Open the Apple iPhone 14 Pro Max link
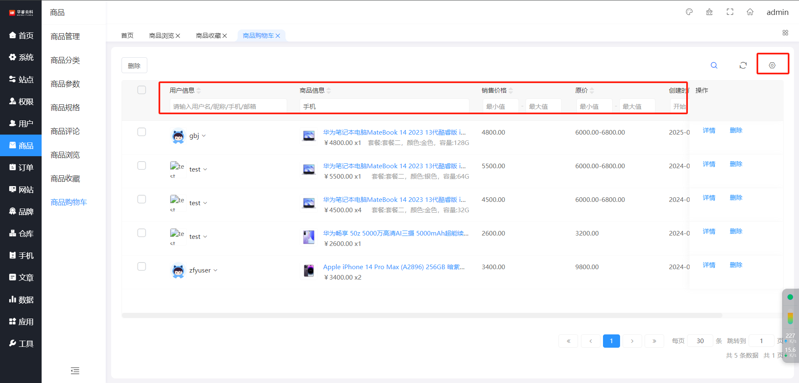 click(393, 267)
